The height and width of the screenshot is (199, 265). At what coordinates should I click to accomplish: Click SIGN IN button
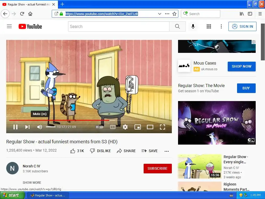(242, 26)
